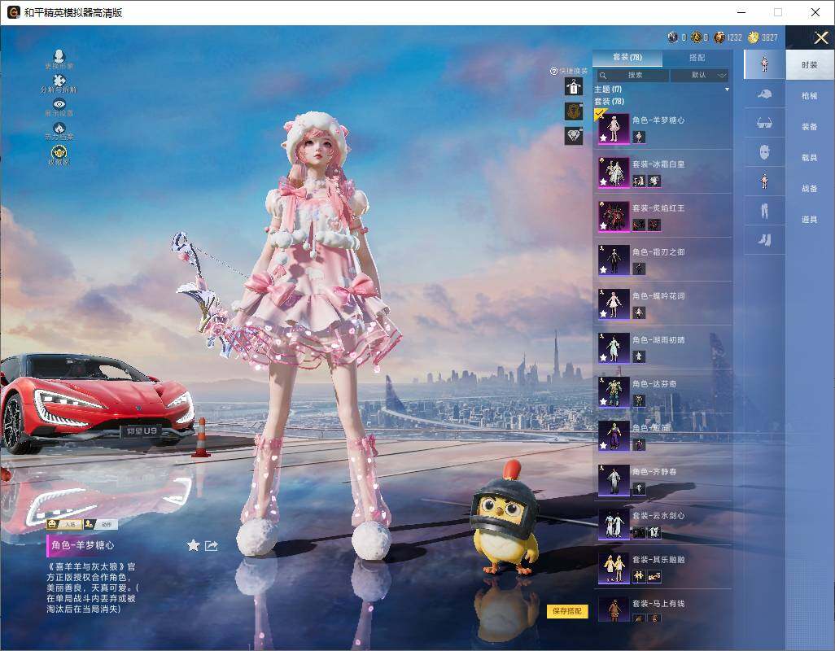Select the hanger quick-outfit icon

[x=574, y=86]
